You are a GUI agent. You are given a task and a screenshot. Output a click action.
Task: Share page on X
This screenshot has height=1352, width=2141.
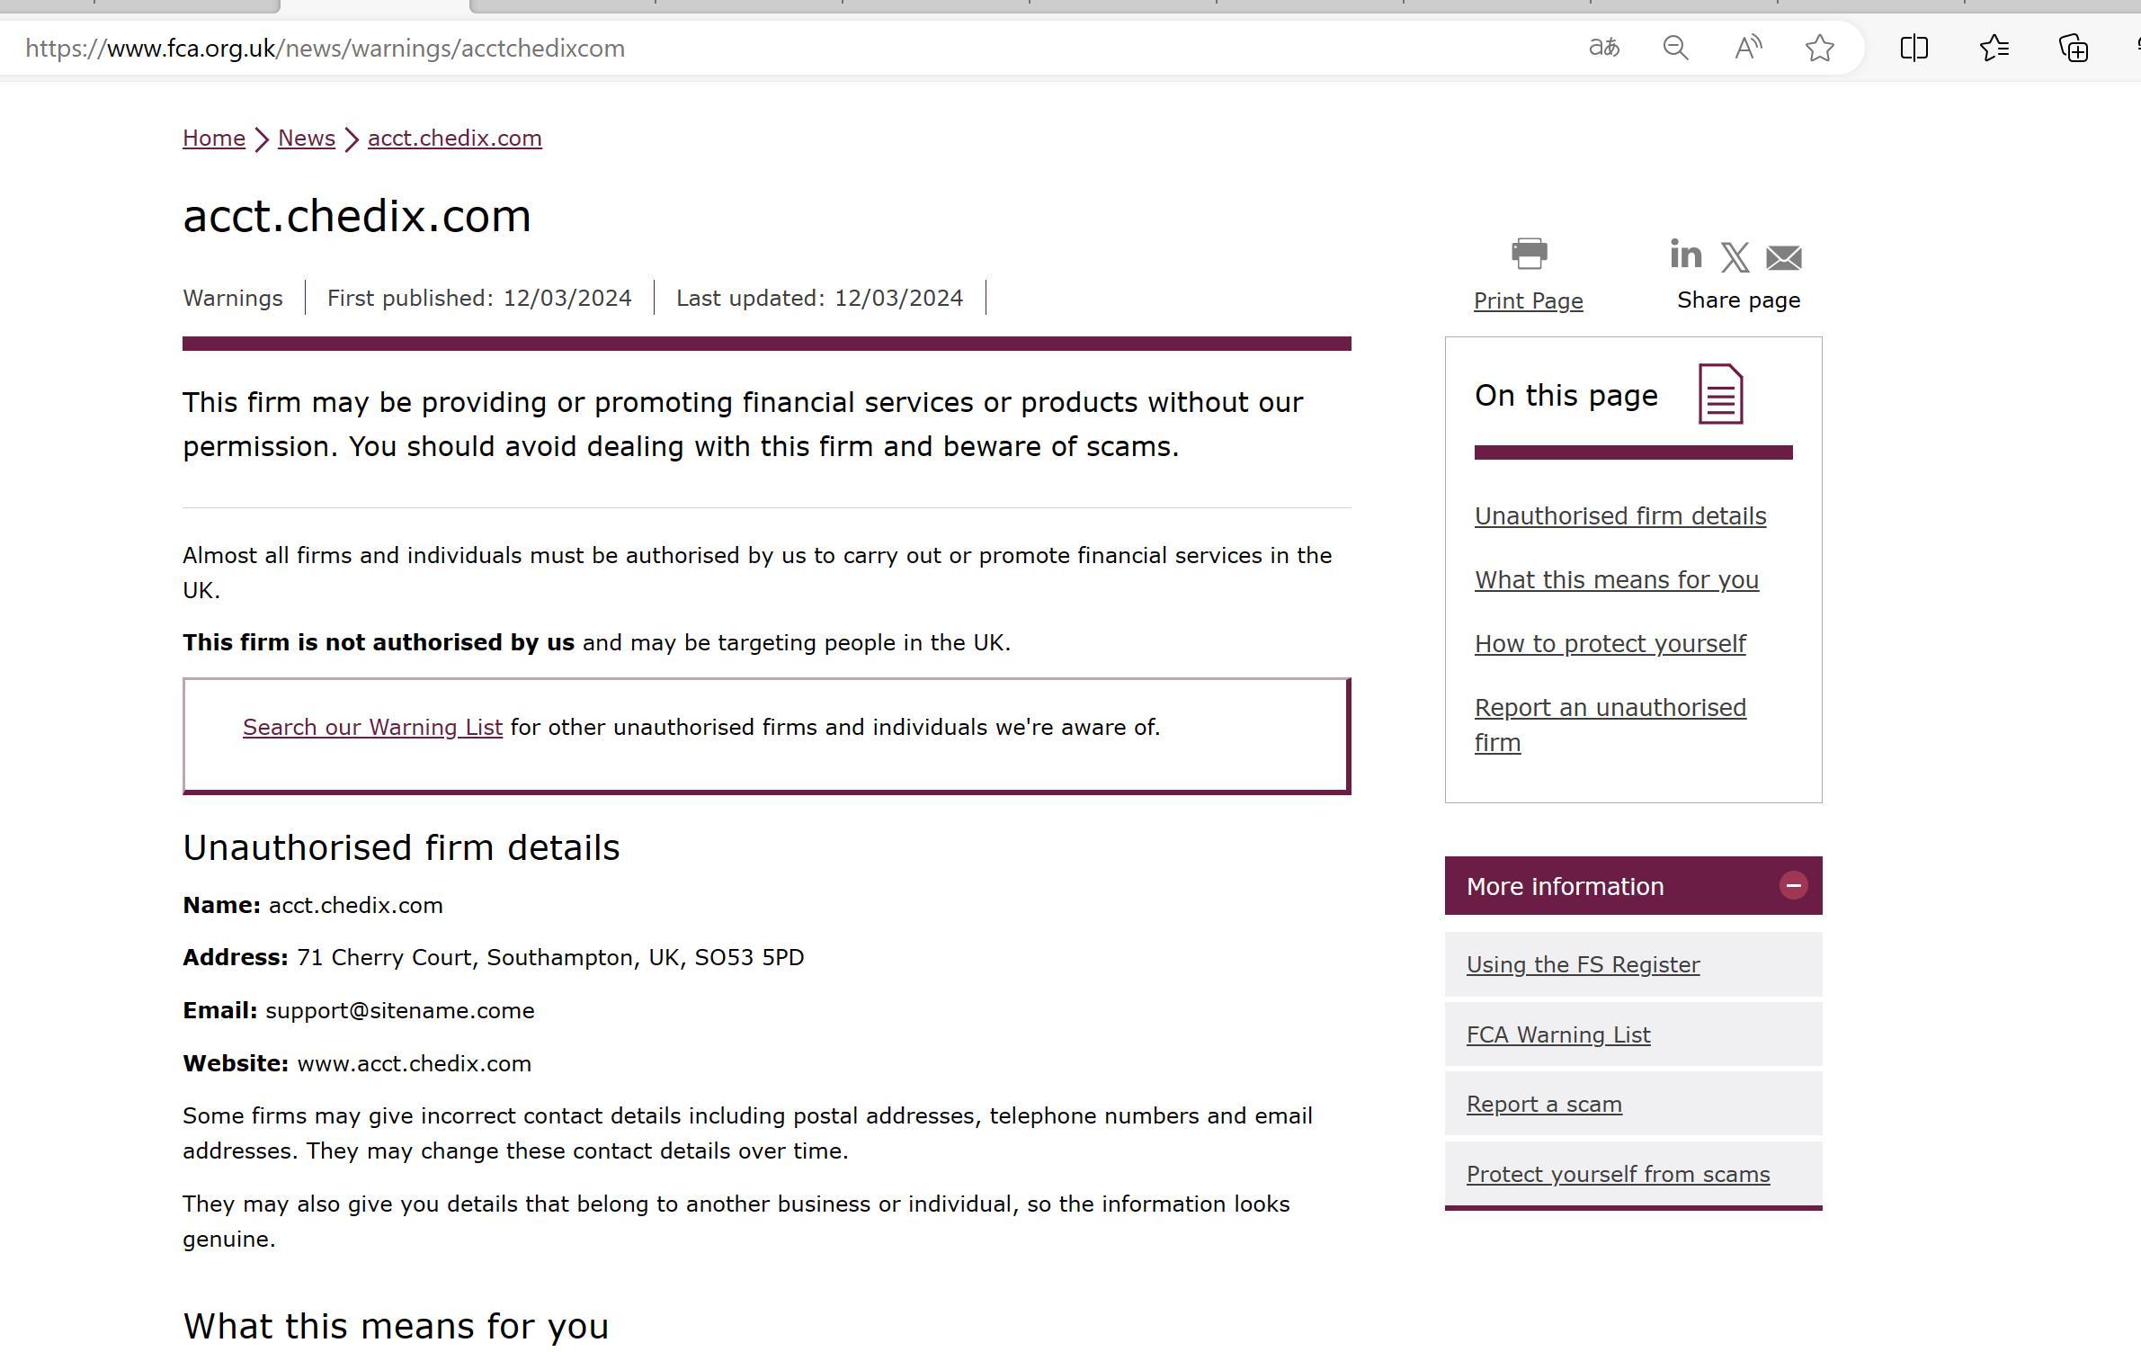1735,257
